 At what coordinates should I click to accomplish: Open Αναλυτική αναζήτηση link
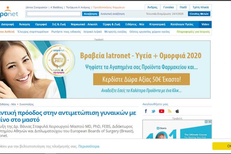coord(112,14)
